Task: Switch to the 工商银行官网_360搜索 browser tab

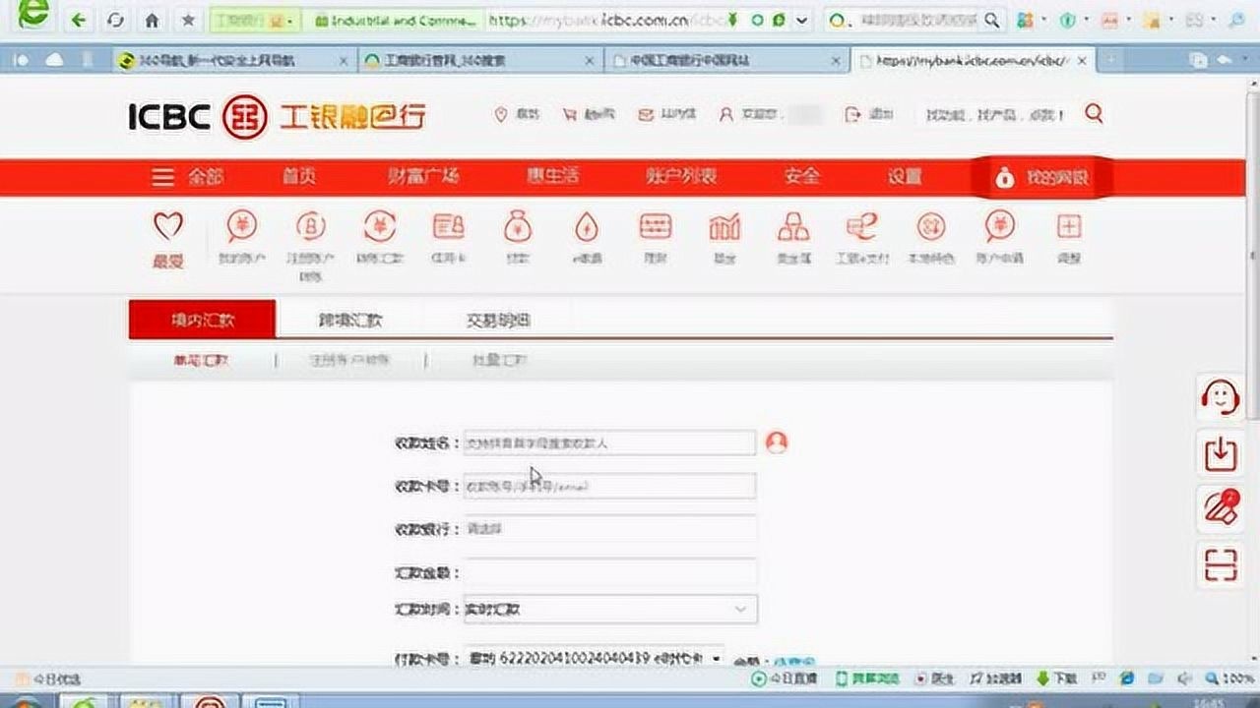Action: click(x=479, y=61)
